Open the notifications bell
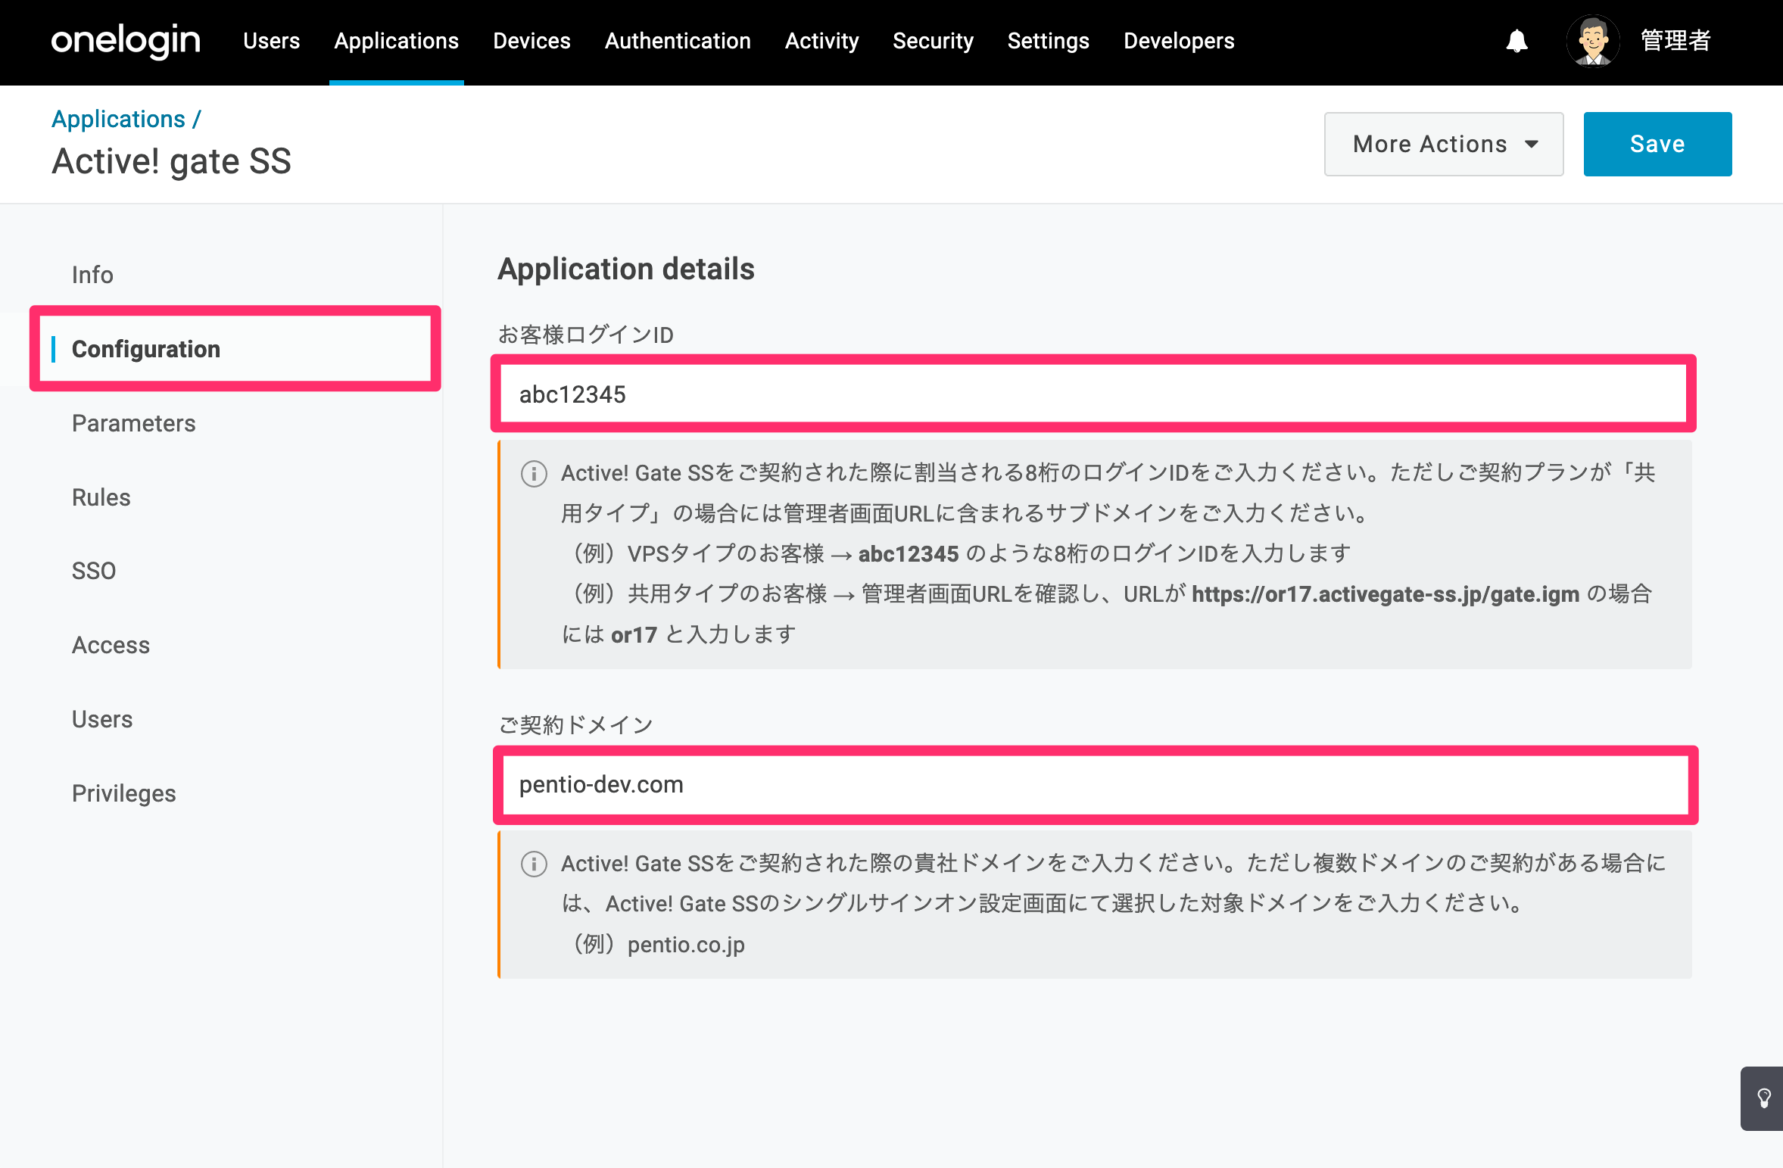This screenshot has width=1783, height=1168. [1516, 41]
